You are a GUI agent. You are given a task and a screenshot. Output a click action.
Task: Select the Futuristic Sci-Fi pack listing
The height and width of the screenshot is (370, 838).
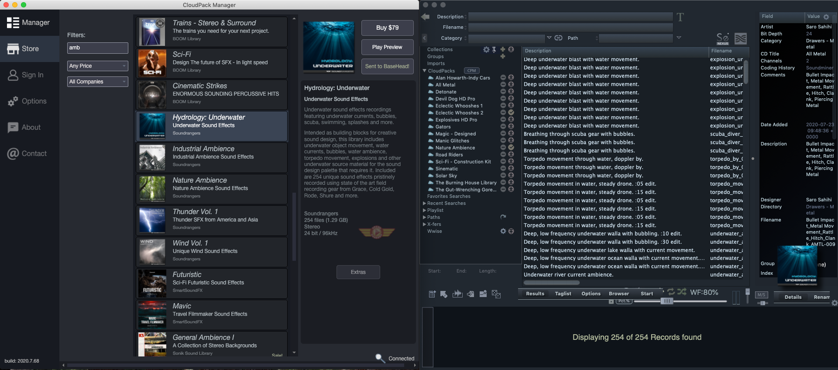212,283
